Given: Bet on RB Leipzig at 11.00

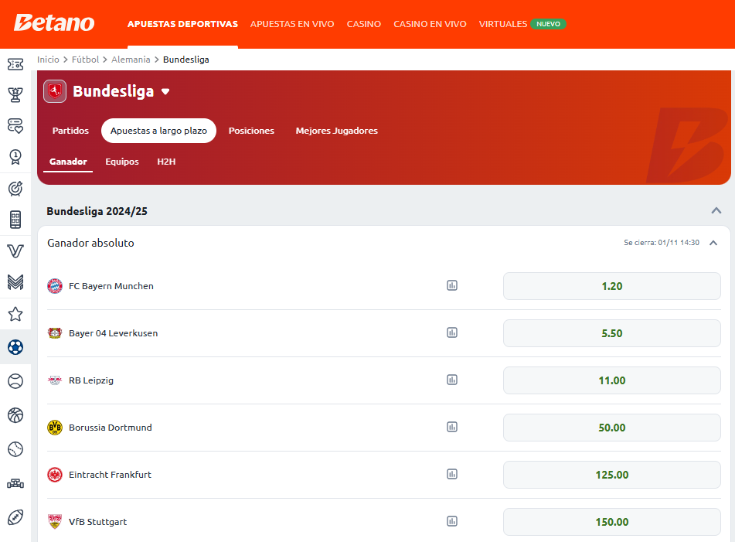Looking at the screenshot, I should pyautogui.click(x=611, y=380).
